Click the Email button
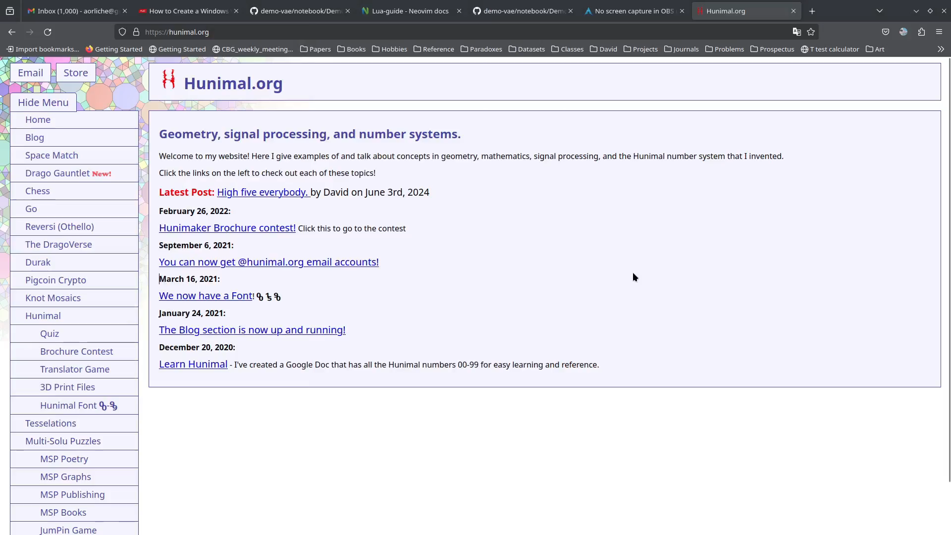951x535 pixels. pyautogui.click(x=30, y=73)
